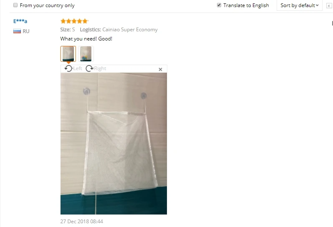Click the chevron on Sort by default
The height and width of the screenshot is (227, 333).
point(317,5)
